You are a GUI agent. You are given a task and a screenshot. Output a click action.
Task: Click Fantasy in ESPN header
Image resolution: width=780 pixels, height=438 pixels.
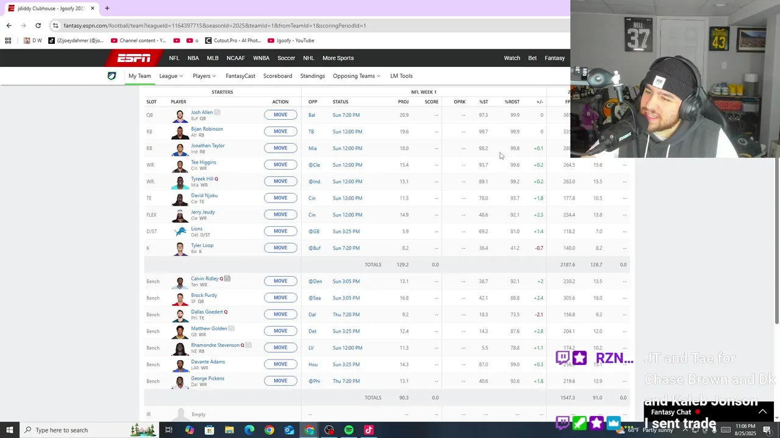pyautogui.click(x=555, y=58)
